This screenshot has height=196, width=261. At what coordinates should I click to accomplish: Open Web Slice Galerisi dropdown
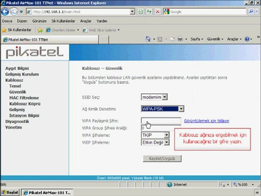(101, 30)
